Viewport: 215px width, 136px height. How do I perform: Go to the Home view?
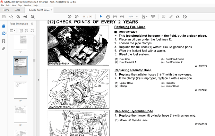pos(6,10)
